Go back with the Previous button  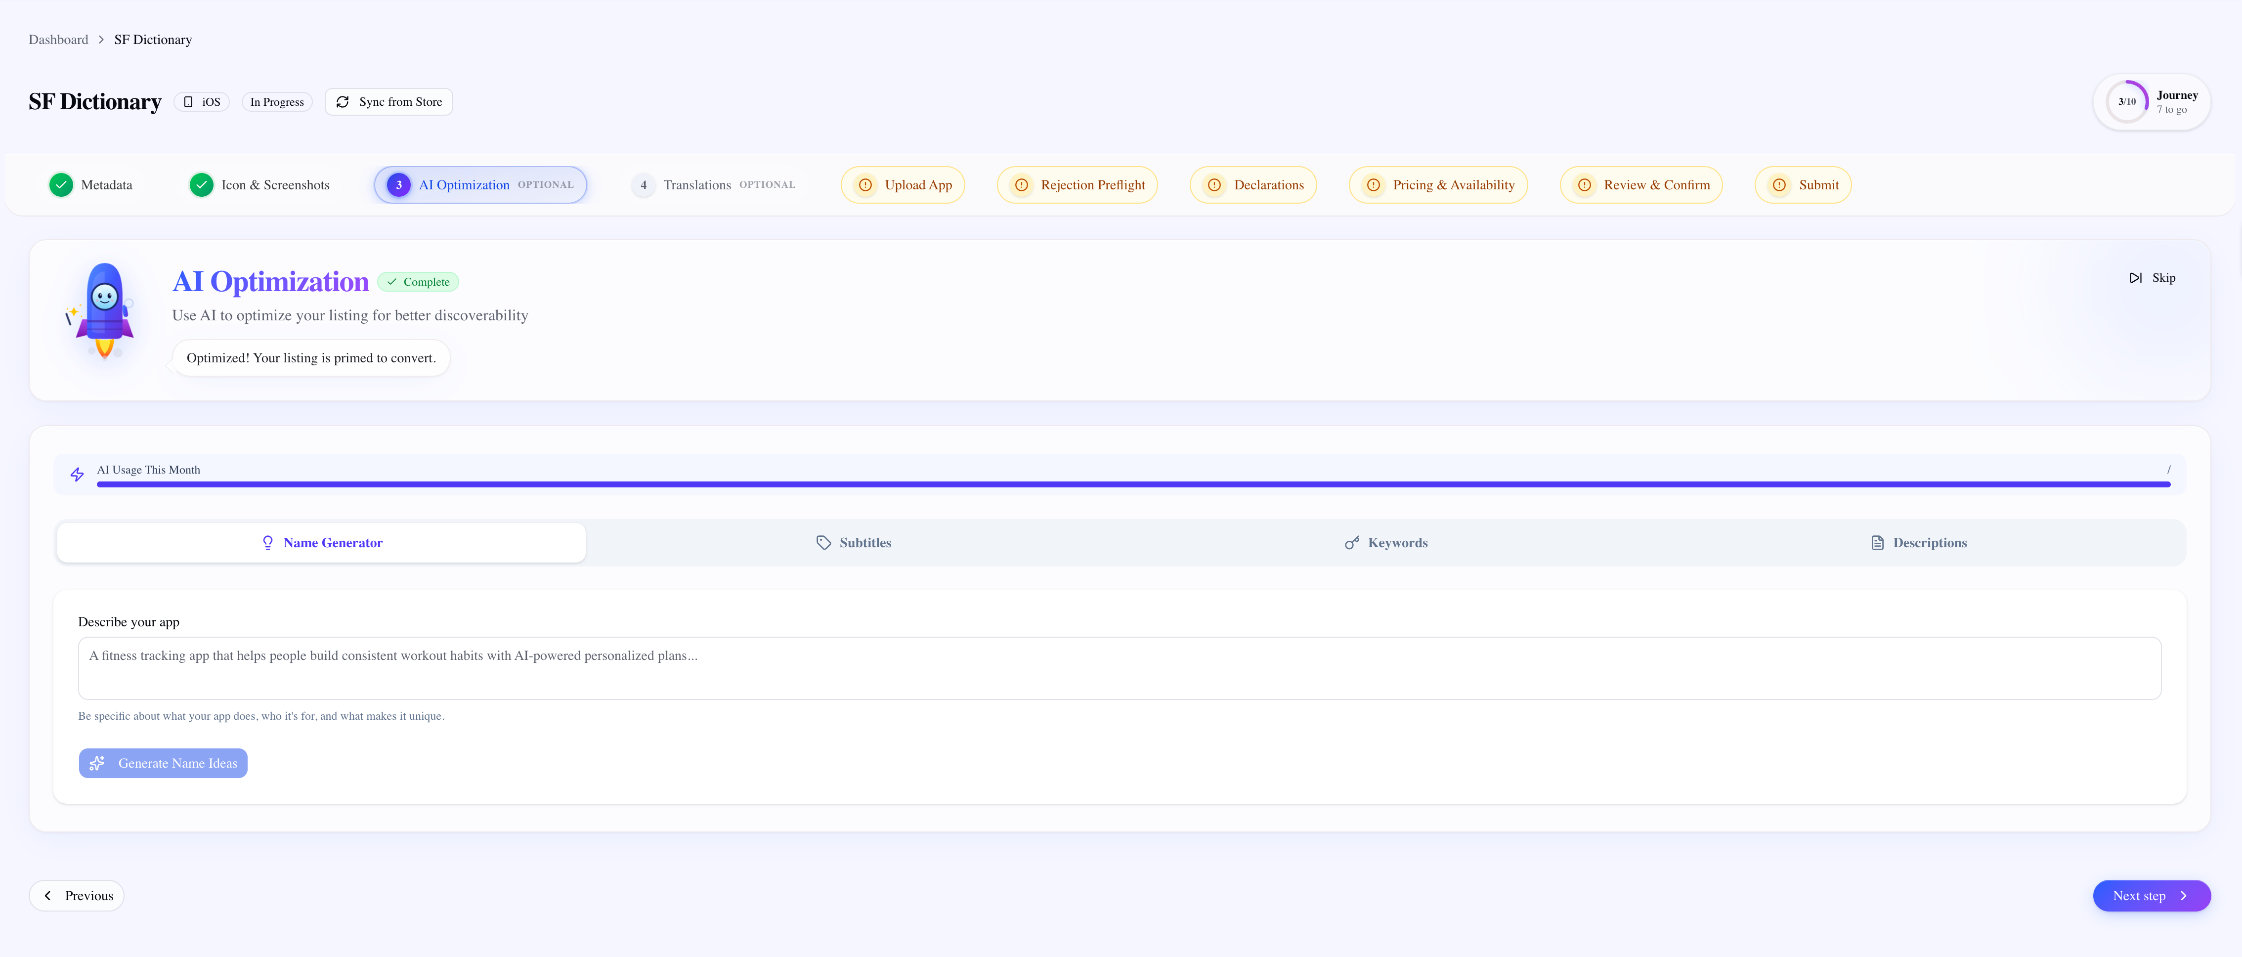[77, 895]
